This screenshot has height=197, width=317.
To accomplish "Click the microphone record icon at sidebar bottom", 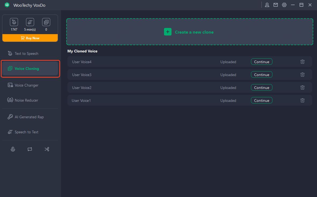I will click(x=13, y=149).
